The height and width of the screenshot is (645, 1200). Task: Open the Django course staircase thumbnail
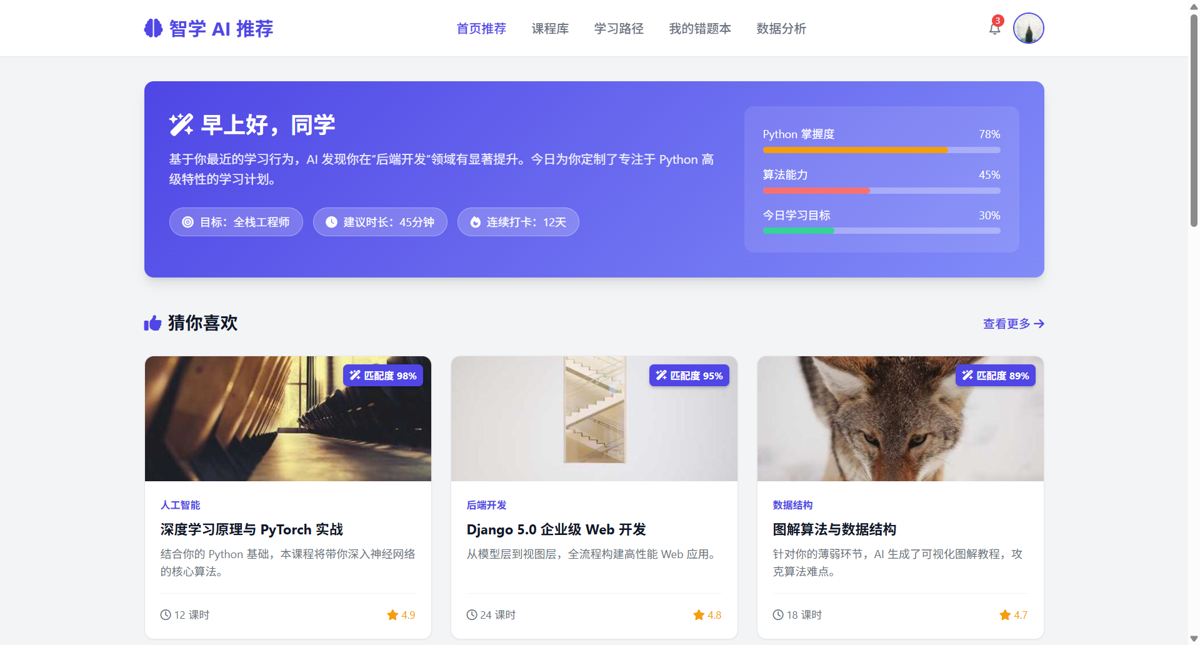click(594, 419)
